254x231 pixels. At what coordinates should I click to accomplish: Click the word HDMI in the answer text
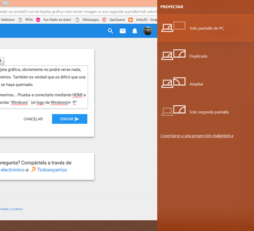pos(77,95)
